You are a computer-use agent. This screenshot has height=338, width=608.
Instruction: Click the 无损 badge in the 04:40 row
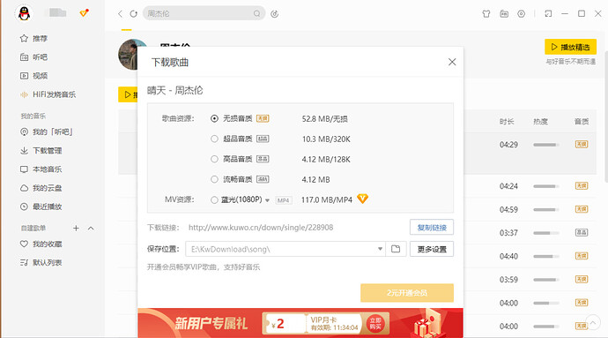click(582, 256)
